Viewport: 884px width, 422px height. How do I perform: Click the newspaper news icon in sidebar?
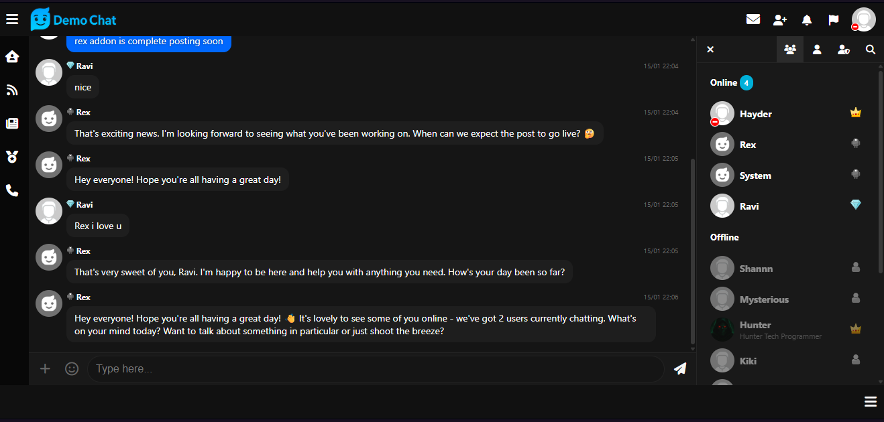[12, 123]
